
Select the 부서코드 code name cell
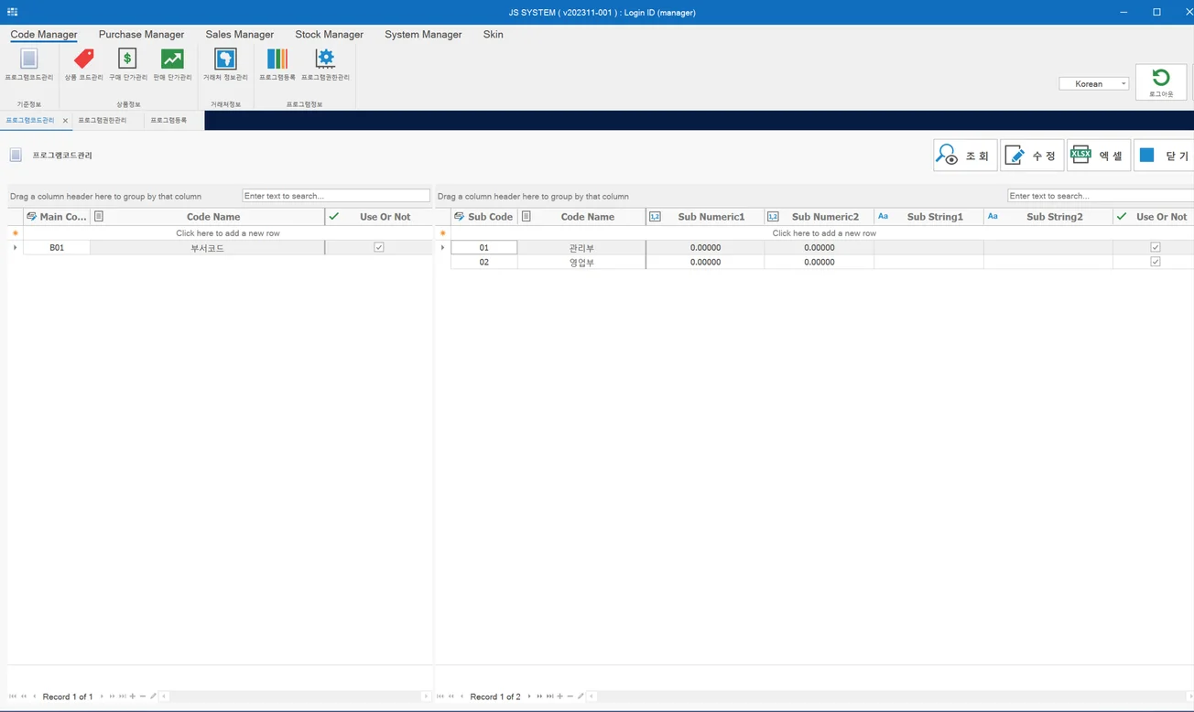pos(208,247)
